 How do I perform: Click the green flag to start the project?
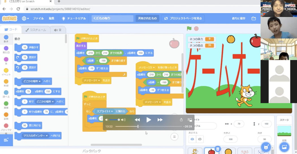coord(189,29)
